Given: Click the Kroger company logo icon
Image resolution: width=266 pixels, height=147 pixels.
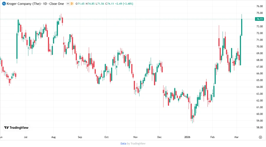Looking at the screenshot, I should (x=4, y=4).
